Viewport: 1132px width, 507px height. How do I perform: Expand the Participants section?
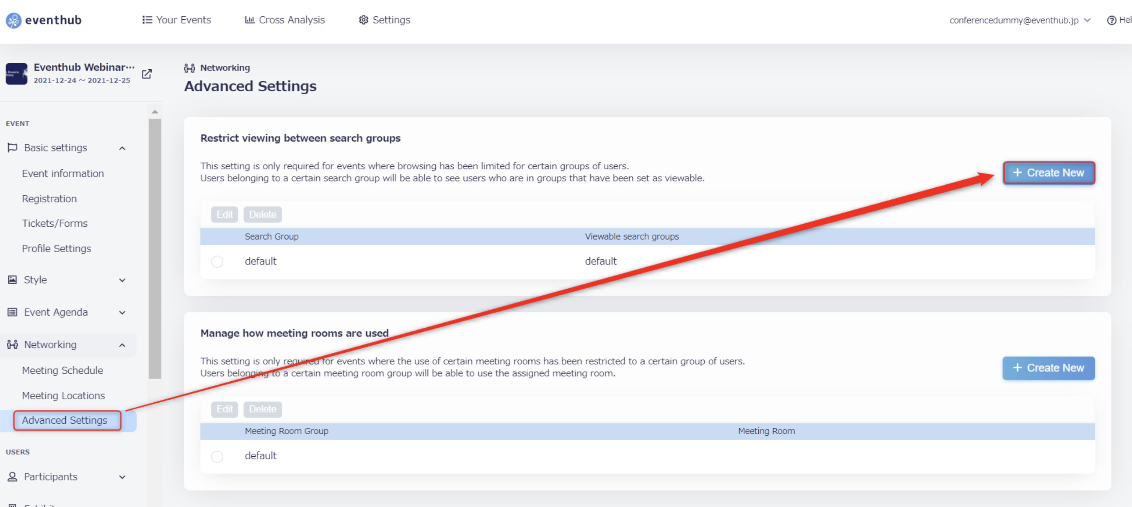[122, 477]
